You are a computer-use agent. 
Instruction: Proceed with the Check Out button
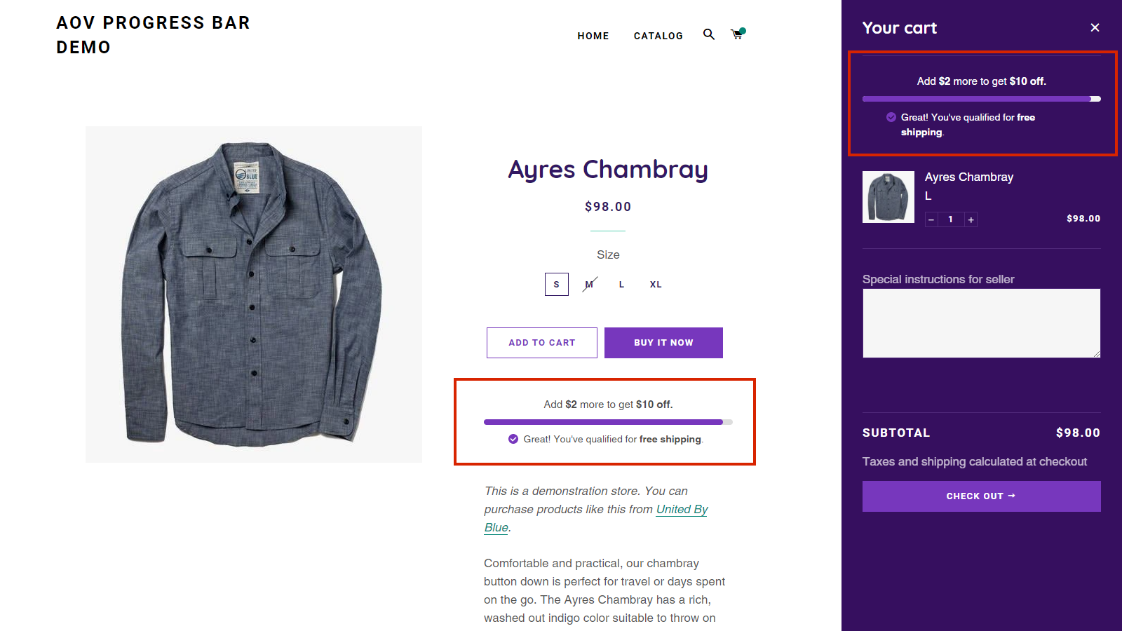pos(981,496)
